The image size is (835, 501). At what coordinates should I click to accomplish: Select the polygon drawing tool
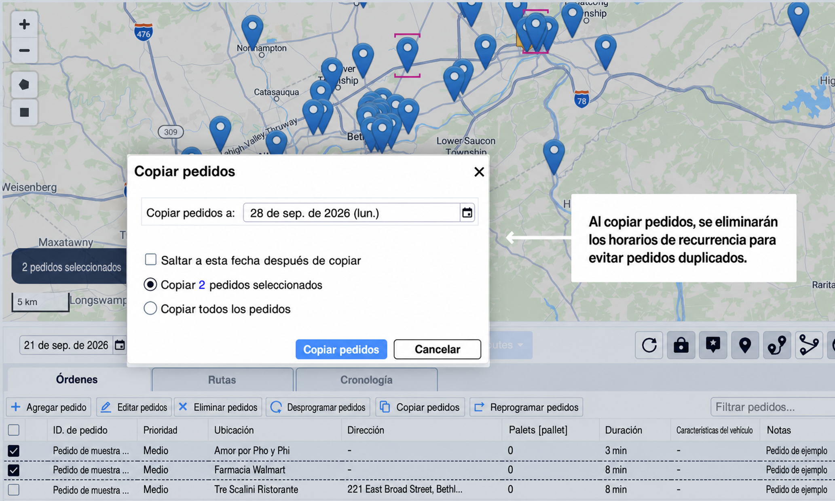[24, 85]
